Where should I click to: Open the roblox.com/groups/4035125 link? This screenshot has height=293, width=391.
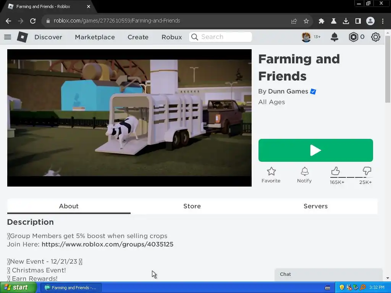pos(107,244)
